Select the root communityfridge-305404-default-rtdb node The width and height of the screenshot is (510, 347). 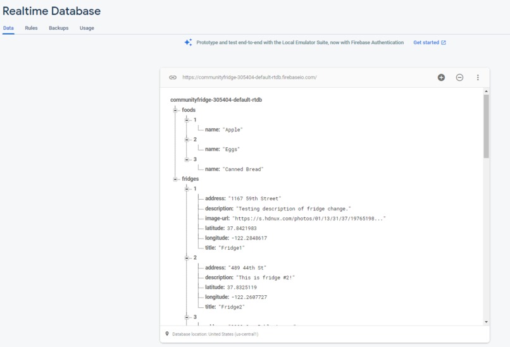pyautogui.click(x=216, y=100)
